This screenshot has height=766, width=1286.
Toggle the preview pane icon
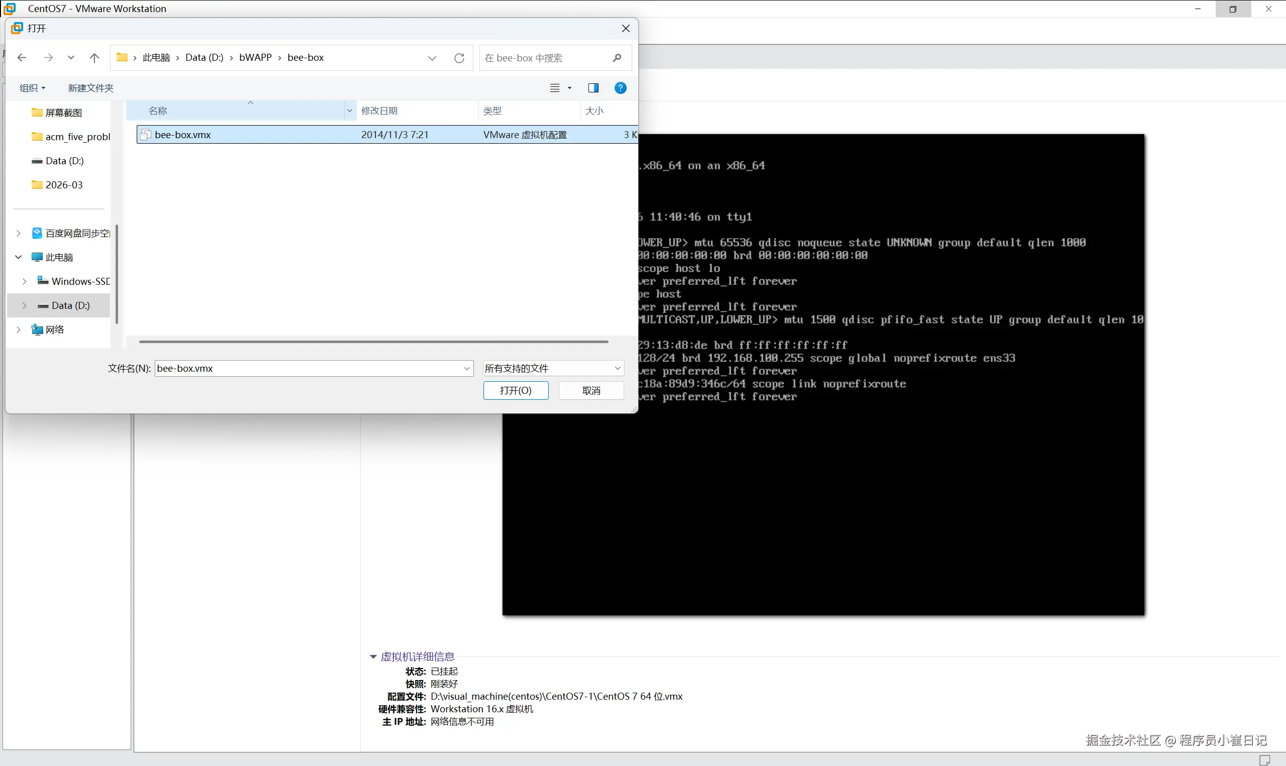click(x=593, y=88)
